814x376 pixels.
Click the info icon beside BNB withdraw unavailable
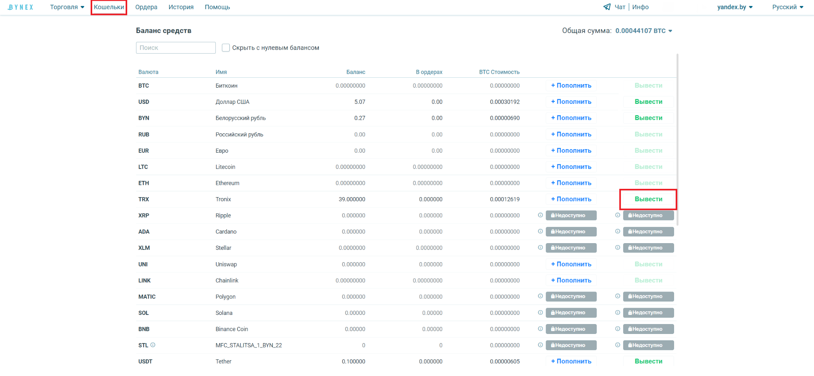pyautogui.click(x=617, y=329)
